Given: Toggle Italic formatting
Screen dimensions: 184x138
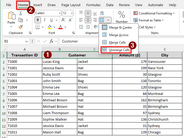Looking at the screenshot, I should (x=45, y=20).
